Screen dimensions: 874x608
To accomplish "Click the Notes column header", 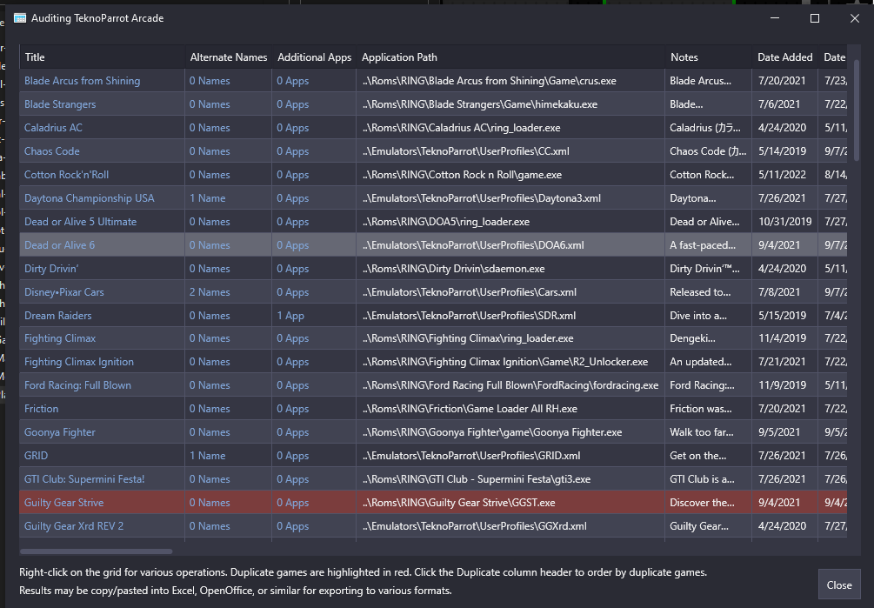I will click(x=708, y=57).
